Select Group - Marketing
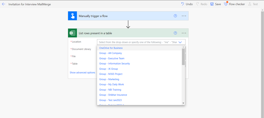This screenshot has height=118, width=264. pos(139,79)
